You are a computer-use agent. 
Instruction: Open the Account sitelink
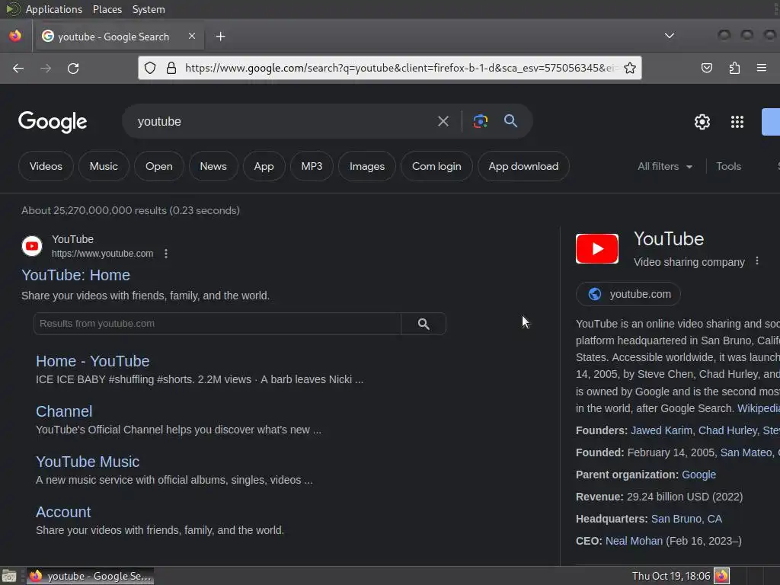click(63, 512)
